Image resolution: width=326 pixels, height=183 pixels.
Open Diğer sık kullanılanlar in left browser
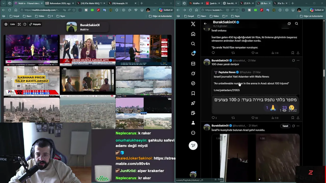[x=160, y=16]
